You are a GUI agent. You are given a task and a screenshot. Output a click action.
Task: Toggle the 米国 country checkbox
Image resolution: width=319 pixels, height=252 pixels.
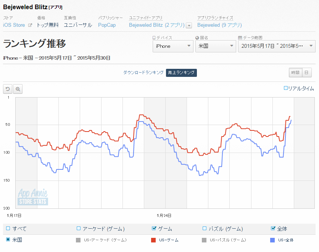click(x=8, y=239)
